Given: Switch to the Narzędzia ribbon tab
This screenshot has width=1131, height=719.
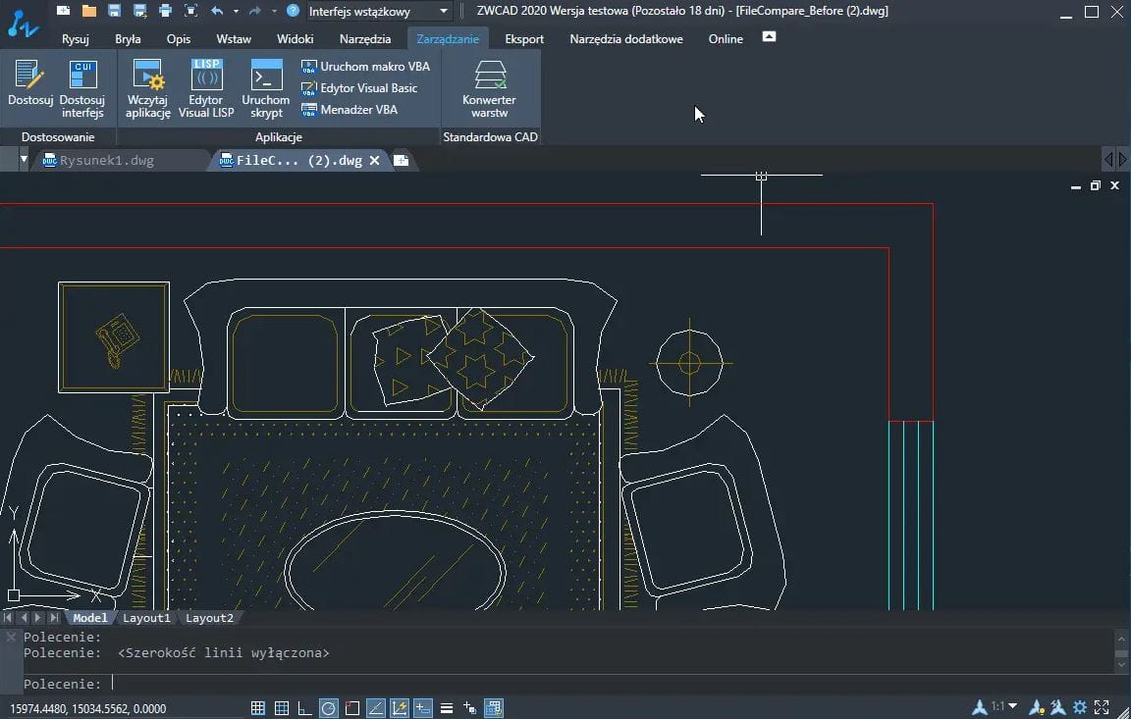Looking at the screenshot, I should pyautogui.click(x=365, y=39).
